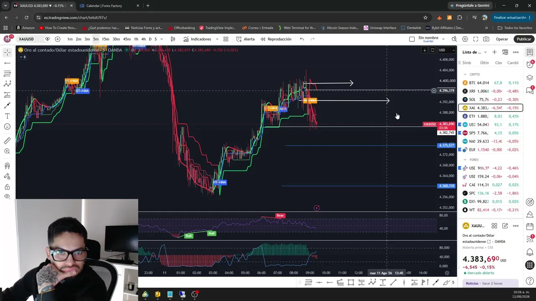Click the Noticias news banner

(x=490, y=283)
